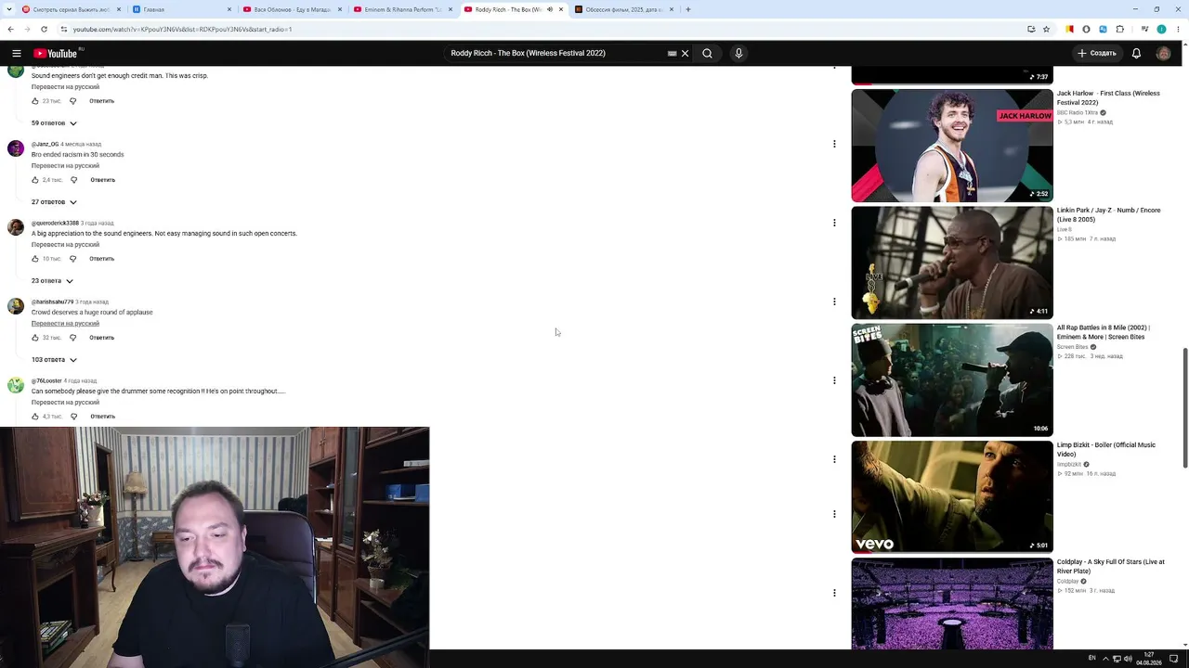This screenshot has height=668, width=1189.
Task: Translate the 'big appreciation' comment to Russian
Action: [x=65, y=245]
